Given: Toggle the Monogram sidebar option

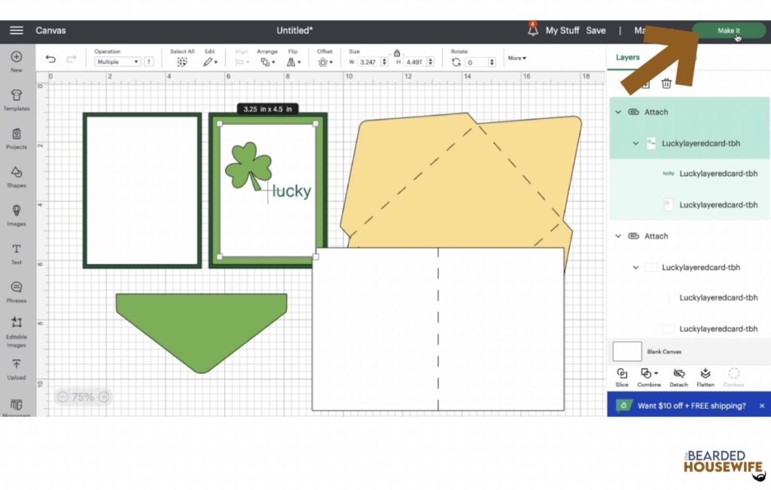Looking at the screenshot, I should (16, 406).
